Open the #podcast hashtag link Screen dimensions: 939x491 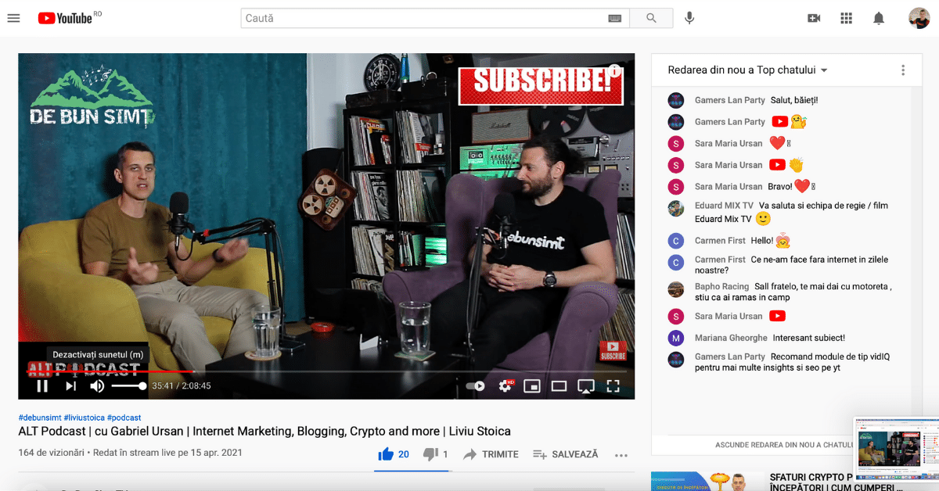pyautogui.click(x=124, y=418)
